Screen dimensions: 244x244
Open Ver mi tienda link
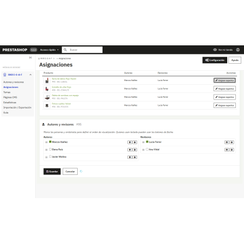[x=223, y=50]
